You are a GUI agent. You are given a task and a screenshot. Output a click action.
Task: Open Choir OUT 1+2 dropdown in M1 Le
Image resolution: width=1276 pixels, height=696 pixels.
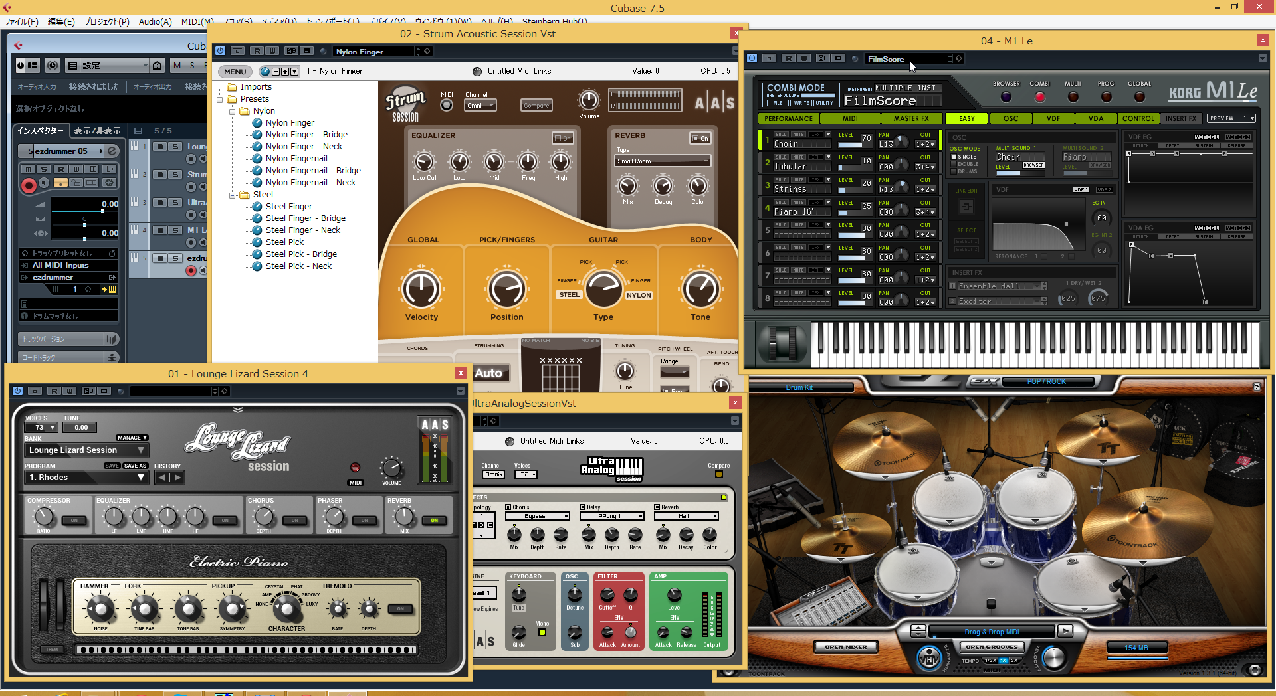pos(925,144)
